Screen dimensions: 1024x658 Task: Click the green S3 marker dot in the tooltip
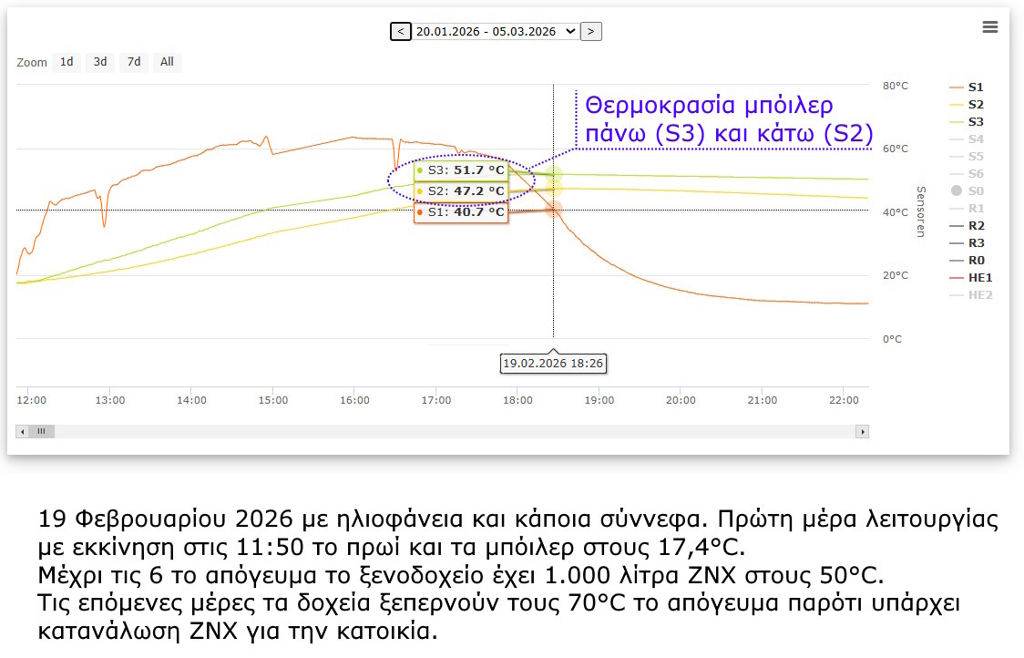tap(421, 170)
